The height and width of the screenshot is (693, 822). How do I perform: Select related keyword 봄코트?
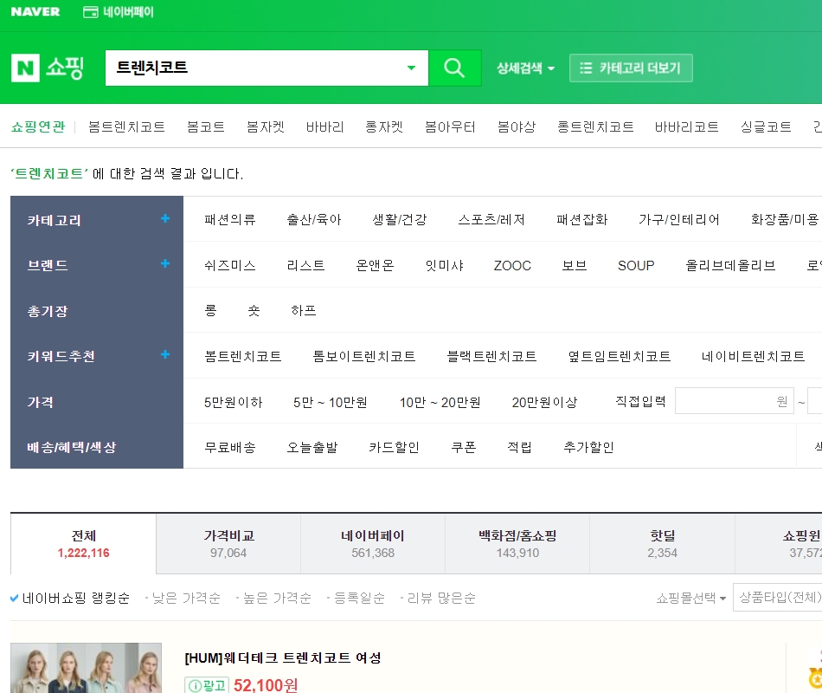206,127
